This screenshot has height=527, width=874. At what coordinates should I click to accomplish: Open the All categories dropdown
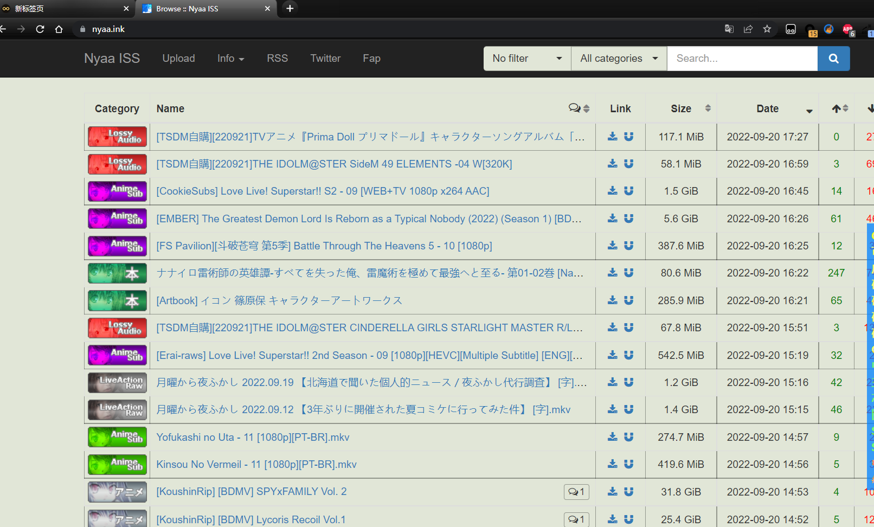pyautogui.click(x=619, y=59)
